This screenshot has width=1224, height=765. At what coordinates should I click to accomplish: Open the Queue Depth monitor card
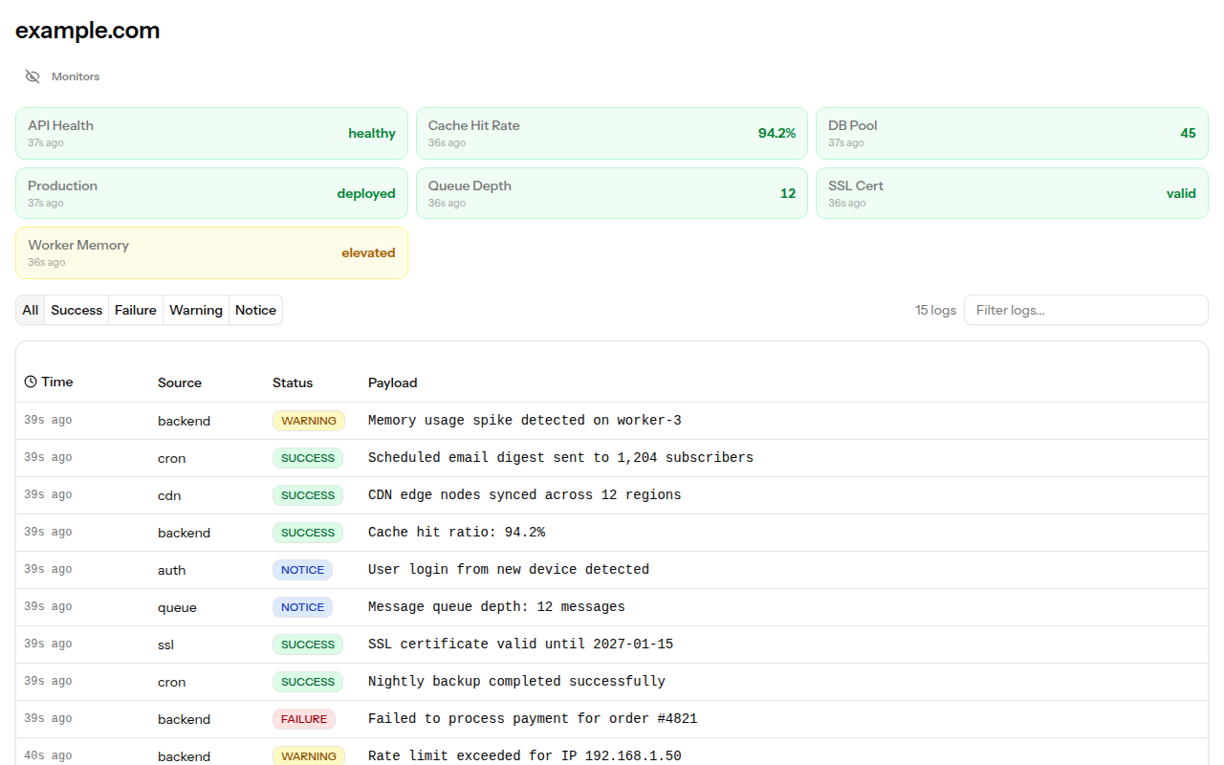[x=612, y=193]
